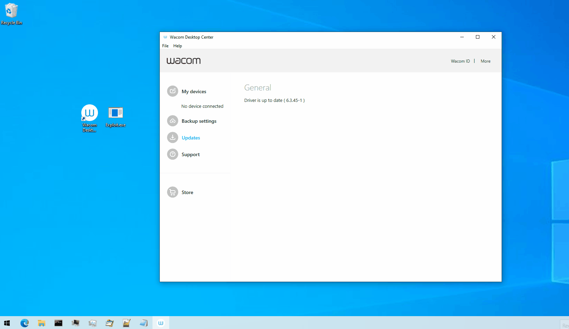Click the More link in the header
This screenshot has width=569, height=329.
[x=486, y=61]
